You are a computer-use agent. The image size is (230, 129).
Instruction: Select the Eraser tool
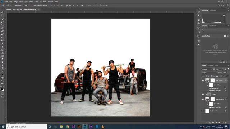[3, 53]
